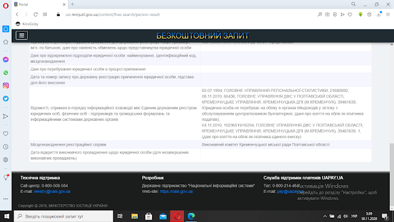Viewport: 394px width, 222px height.
Task: Click the Opera logo menu button
Action: coord(6,6)
